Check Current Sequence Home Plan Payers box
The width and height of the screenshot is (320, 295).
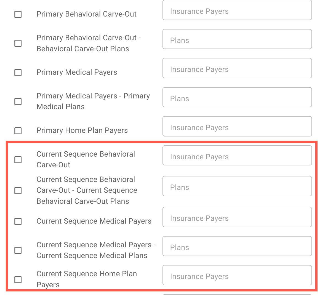click(x=18, y=279)
